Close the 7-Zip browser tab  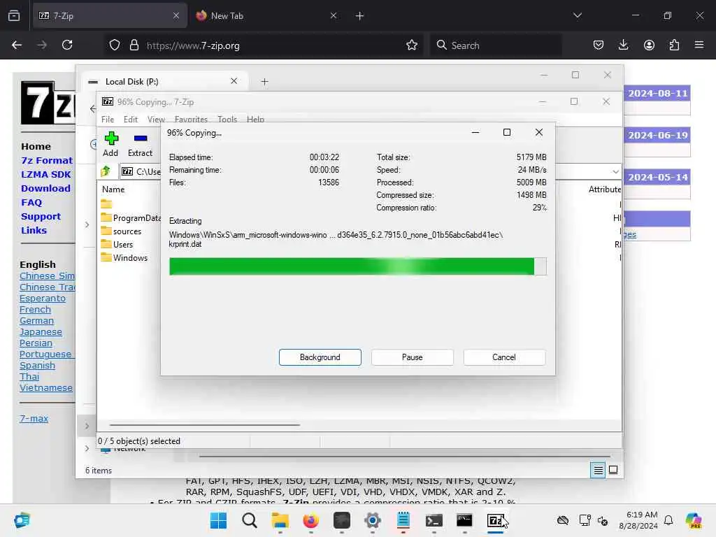[176, 15]
